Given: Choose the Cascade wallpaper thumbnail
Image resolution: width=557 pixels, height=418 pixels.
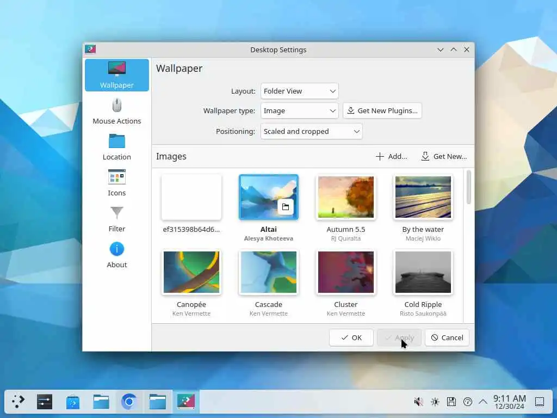Looking at the screenshot, I should coord(269,272).
